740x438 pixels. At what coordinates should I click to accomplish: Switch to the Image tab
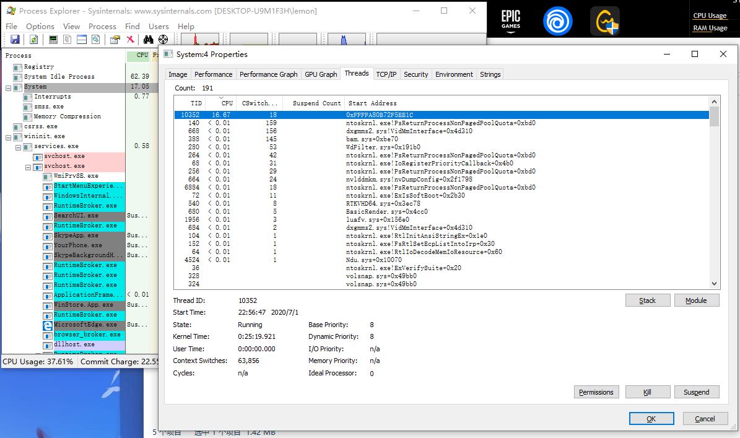(x=178, y=74)
